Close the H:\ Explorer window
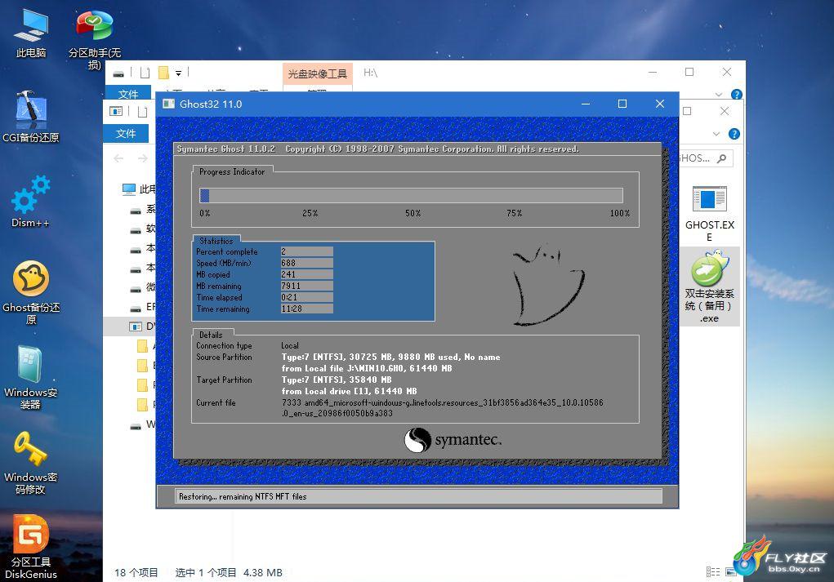834x582 pixels. pos(726,73)
